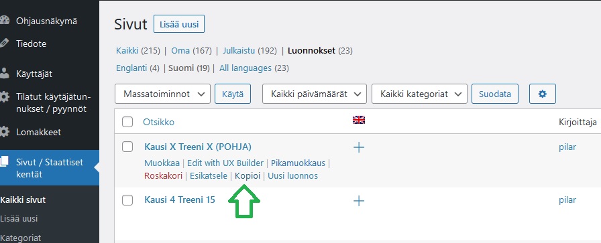Click the Lisää uusi button
Viewport: 601px width, 243px height.
(x=179, y=24)
